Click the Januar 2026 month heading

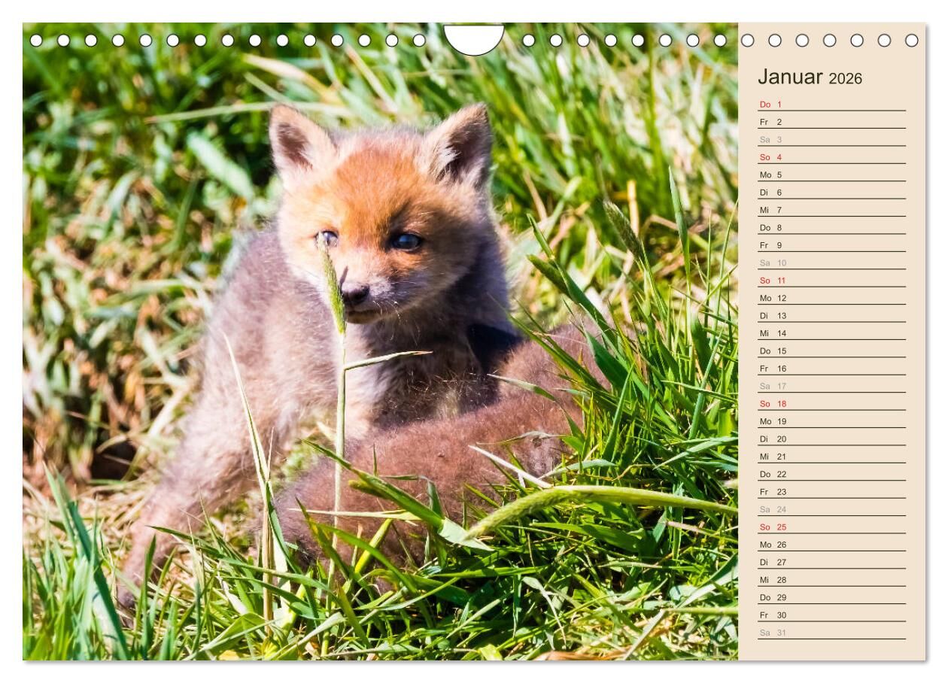810,77
